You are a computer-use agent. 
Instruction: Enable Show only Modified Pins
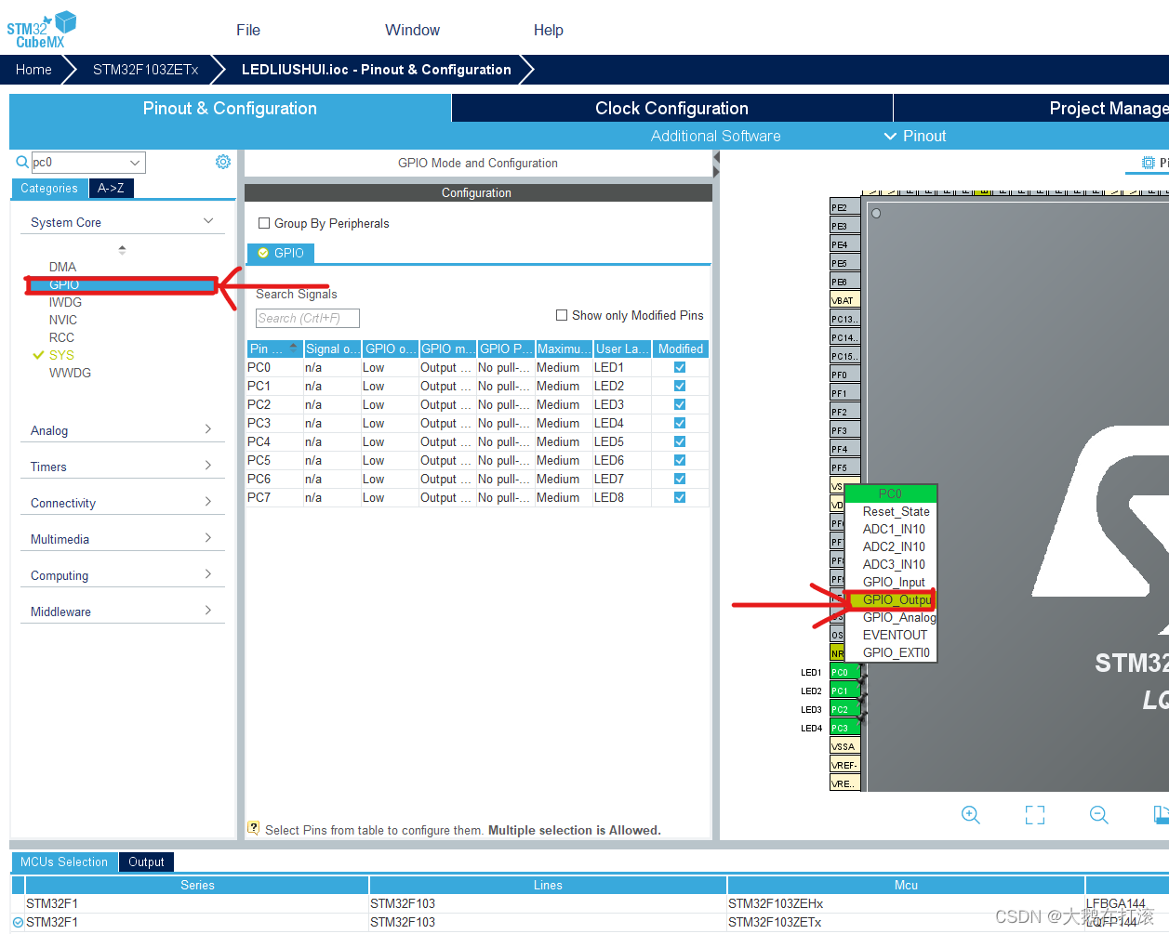click(562, 315)
